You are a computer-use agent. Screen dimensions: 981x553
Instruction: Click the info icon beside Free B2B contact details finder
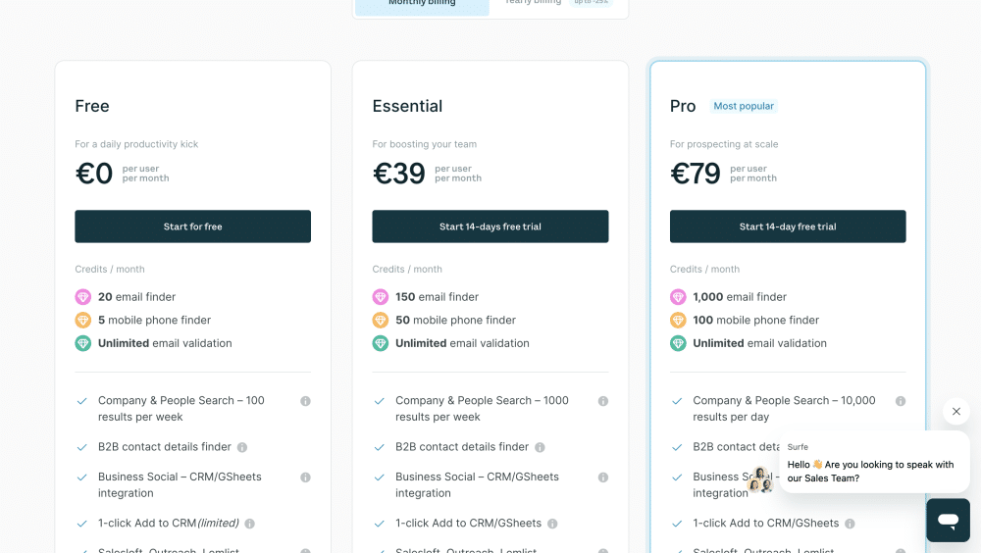242,447
